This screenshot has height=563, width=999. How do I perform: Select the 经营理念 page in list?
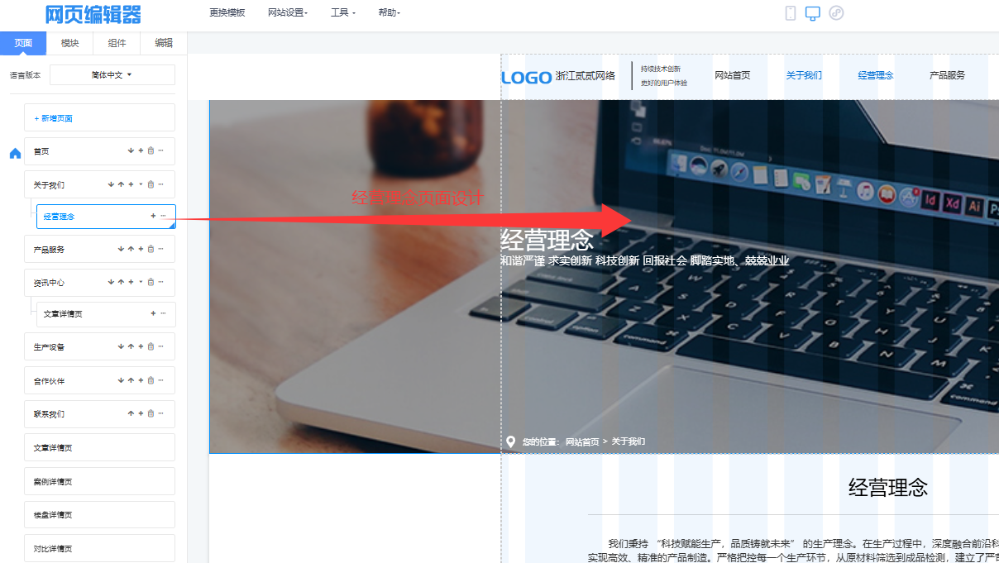[106, 216]
